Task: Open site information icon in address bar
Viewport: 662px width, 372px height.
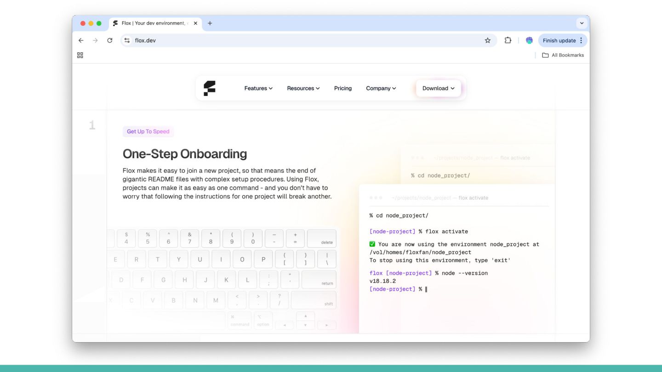Action: (127, 40)
